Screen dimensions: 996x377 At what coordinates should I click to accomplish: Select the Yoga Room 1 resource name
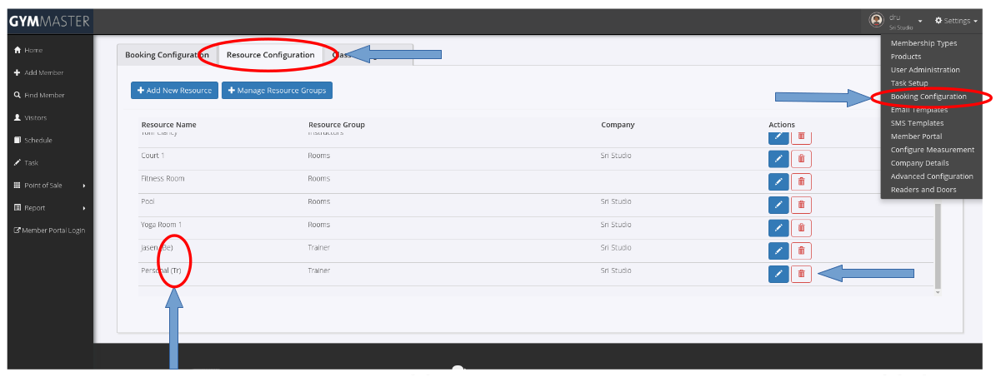tap(162, 225)
